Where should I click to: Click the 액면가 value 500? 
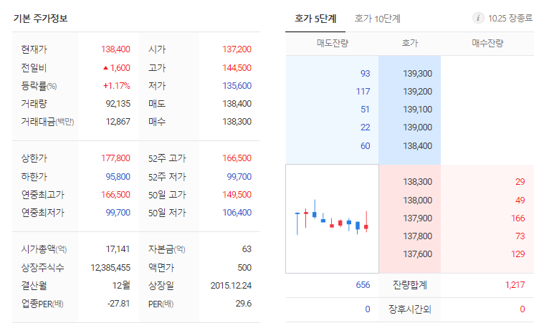click(x=244, y=268)
